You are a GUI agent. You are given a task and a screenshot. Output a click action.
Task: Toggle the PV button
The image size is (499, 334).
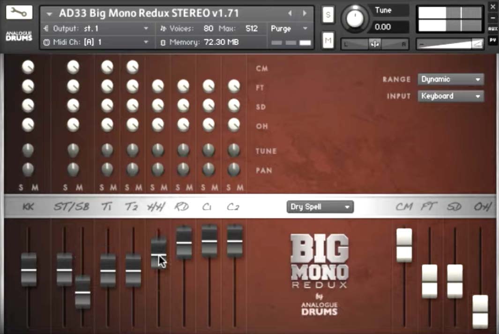pyautogui.click(x=492, y=40)
